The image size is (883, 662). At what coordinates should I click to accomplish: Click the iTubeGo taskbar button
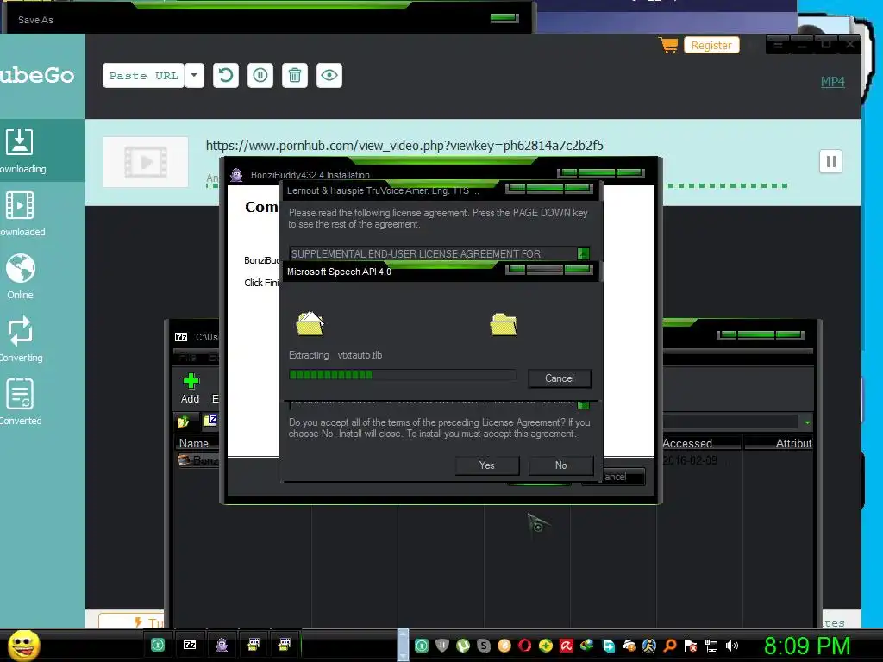point(159,645)
